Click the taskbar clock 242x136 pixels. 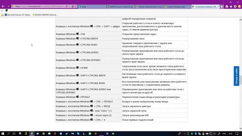[x=230, y=133]
